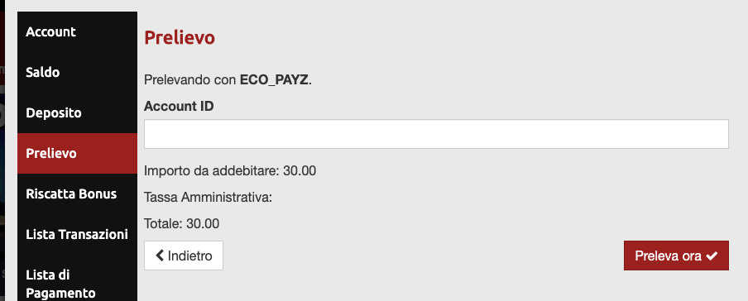
Task: Click the checkmark icon on Preleva ora
Action: coord(712,256)
